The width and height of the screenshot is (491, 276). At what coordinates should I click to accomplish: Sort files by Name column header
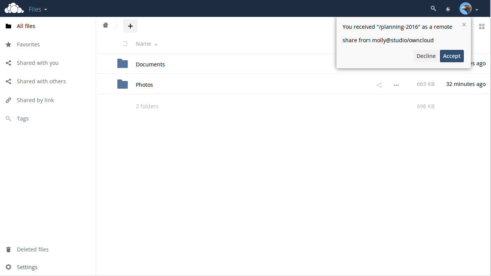tap(143, 44)
